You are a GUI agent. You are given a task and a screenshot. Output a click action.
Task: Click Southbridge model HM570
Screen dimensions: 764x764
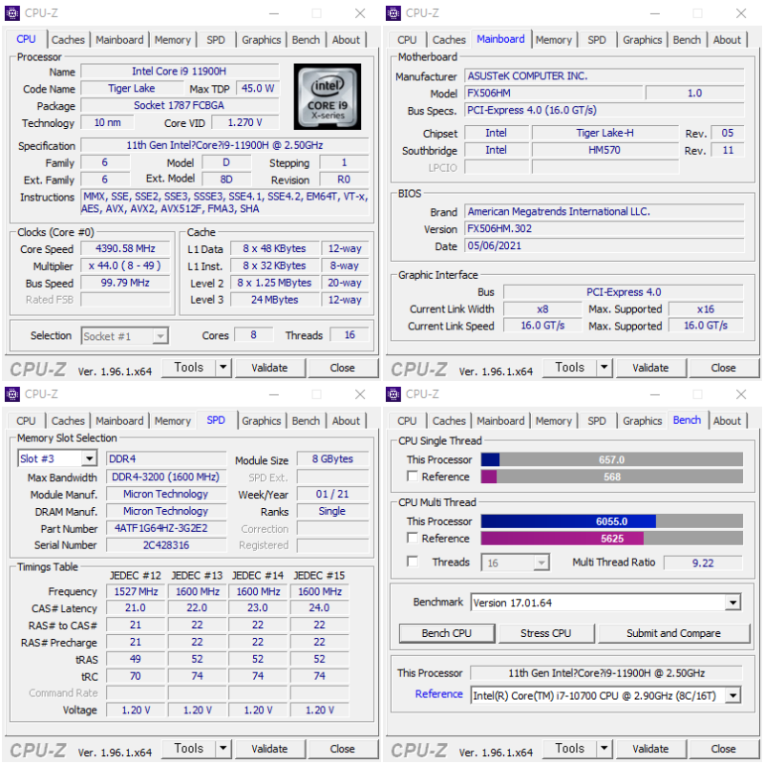click(x=605, y=150)
